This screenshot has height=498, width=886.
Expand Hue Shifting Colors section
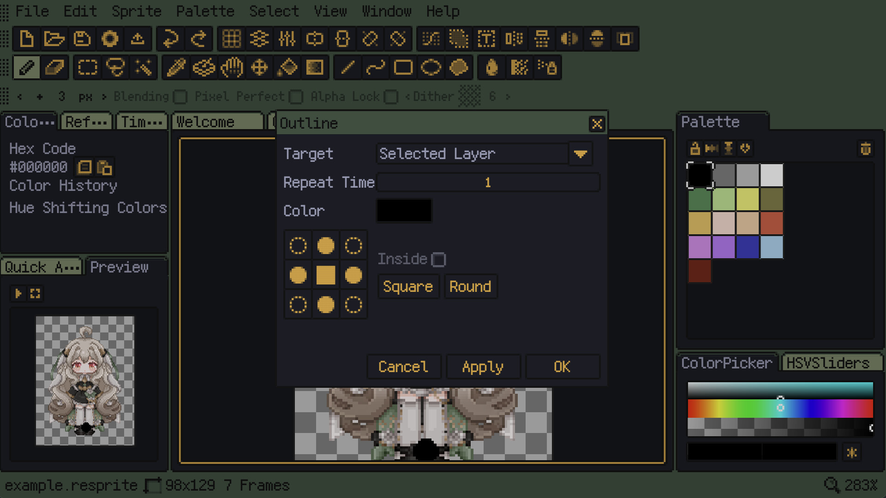88,207
